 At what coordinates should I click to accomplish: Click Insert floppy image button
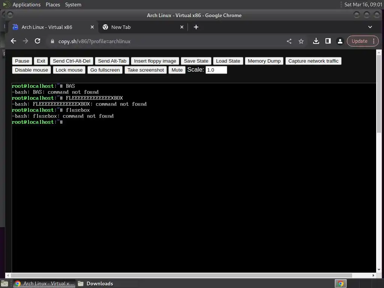point(155,61)
